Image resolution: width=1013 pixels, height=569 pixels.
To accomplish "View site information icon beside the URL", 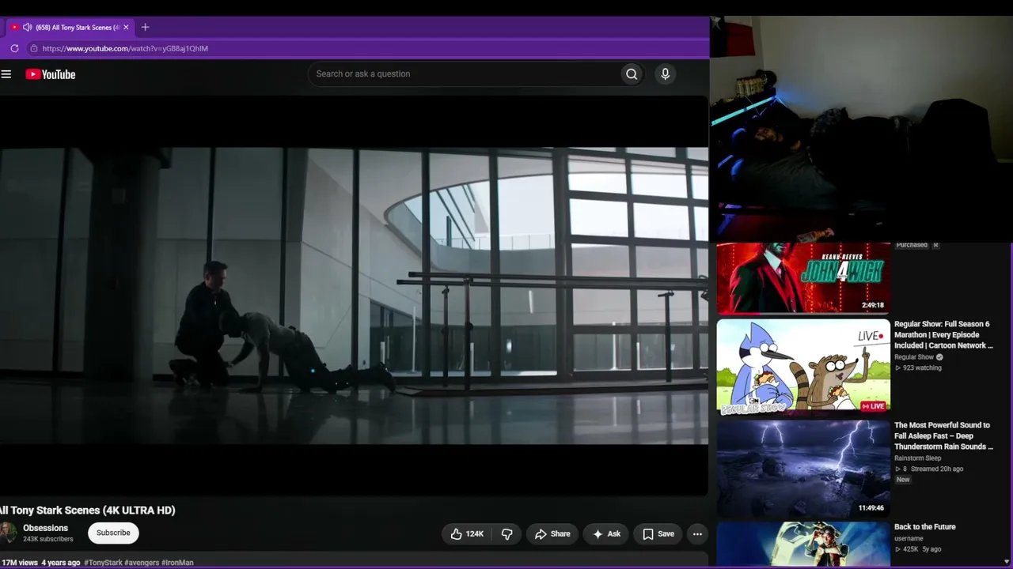I will pos(33,48).
